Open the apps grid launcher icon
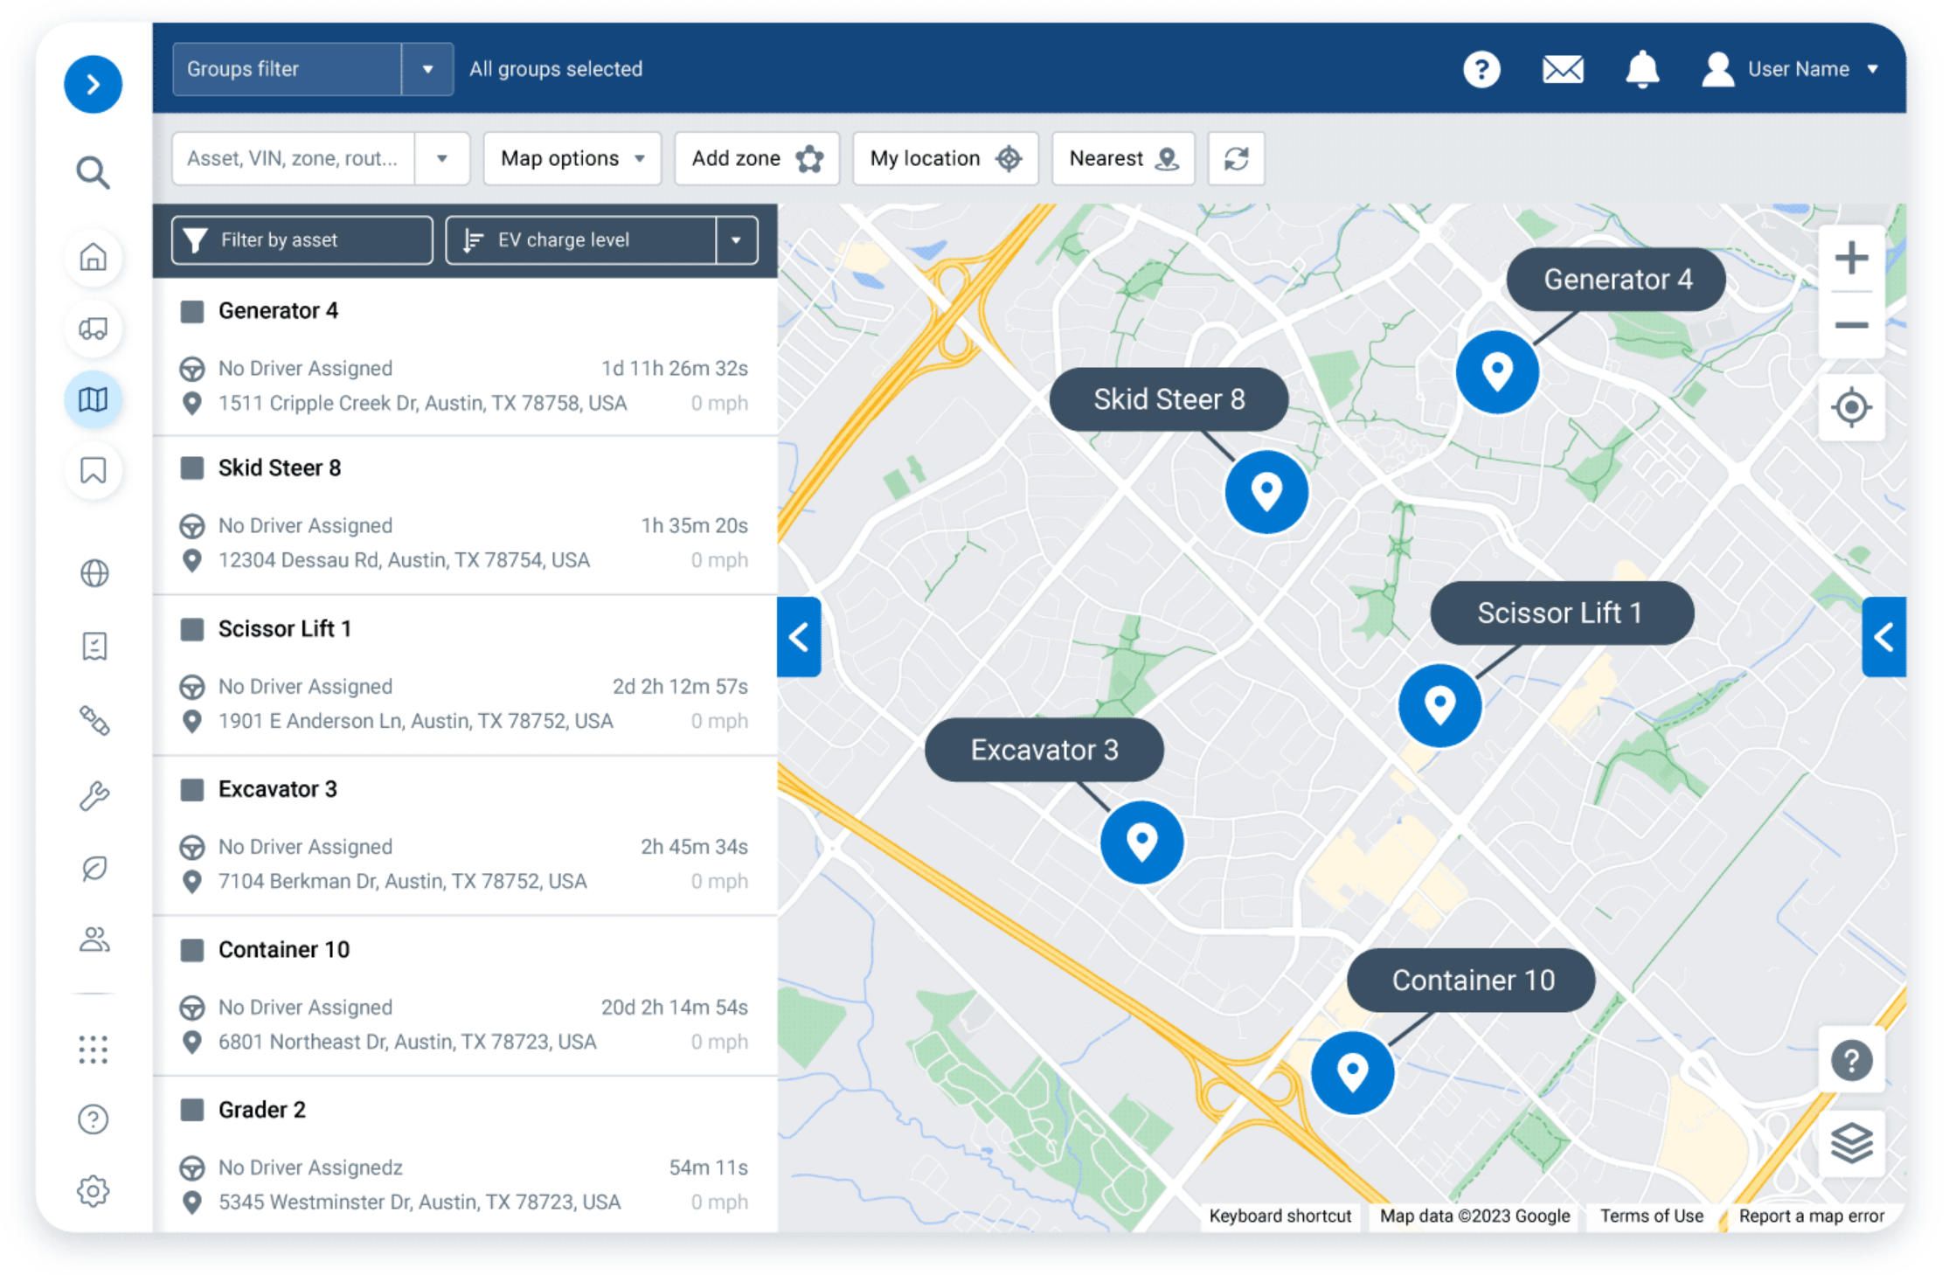The height and width of the screenshot is (1275, 1949). [93, 1049]
